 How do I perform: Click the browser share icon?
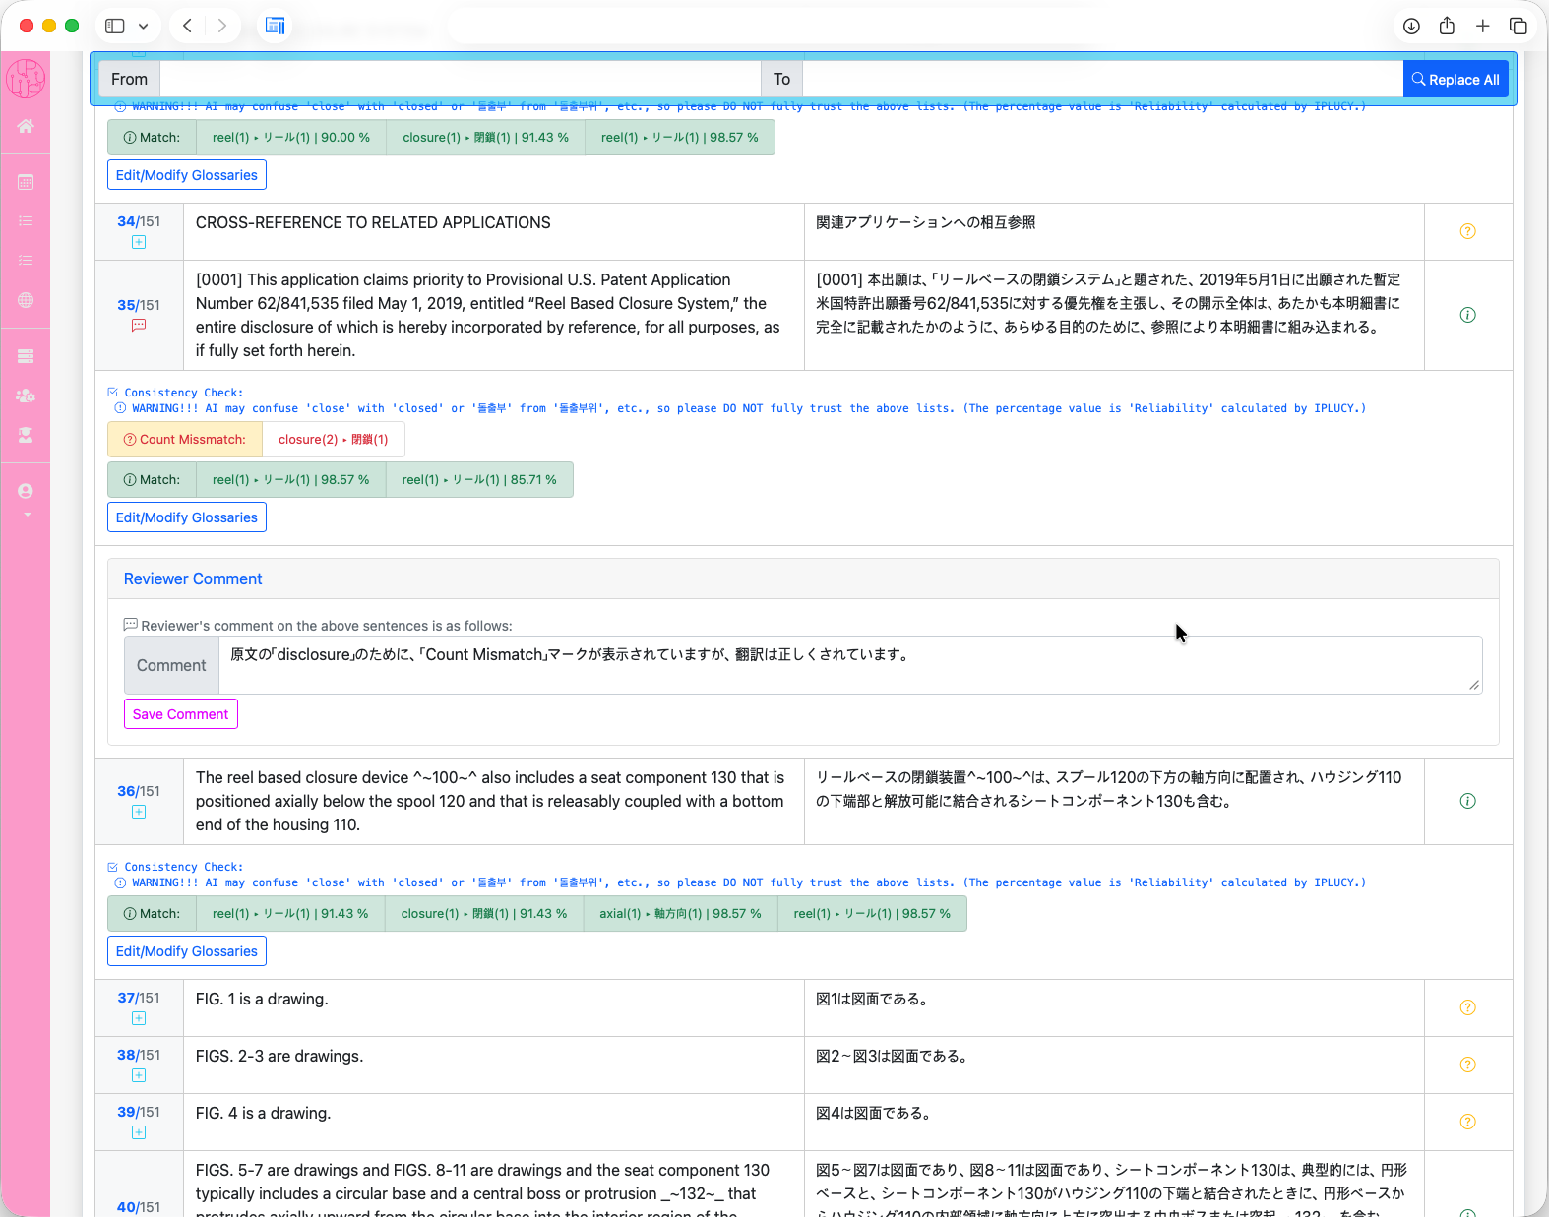[x=1447, y=26]
